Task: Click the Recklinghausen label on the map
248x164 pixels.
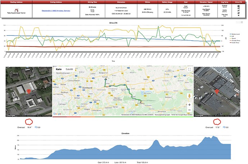Action: (x=63, y=73)
